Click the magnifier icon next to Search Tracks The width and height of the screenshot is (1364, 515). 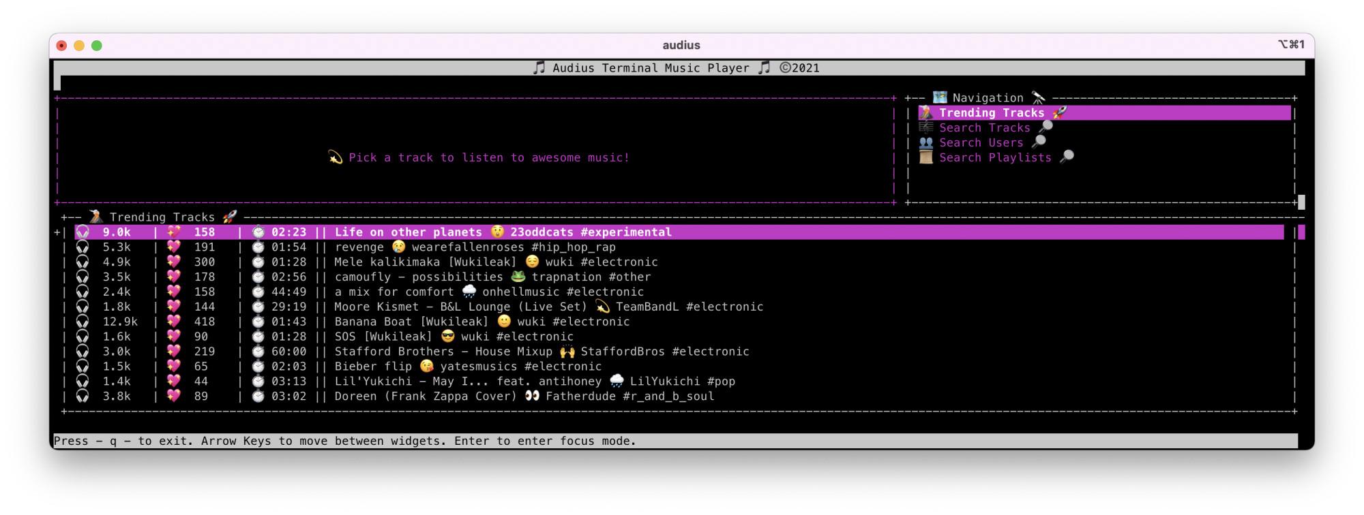[x=1046, y=127]
